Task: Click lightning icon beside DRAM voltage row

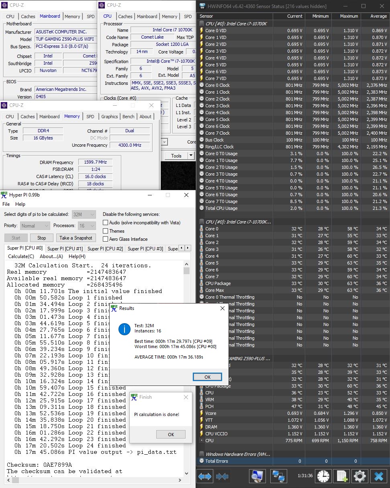Action: pos(202,427)
